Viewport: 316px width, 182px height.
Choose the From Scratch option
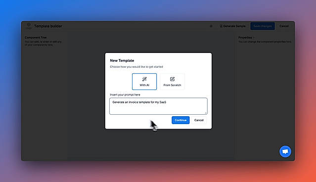[172, 82]
